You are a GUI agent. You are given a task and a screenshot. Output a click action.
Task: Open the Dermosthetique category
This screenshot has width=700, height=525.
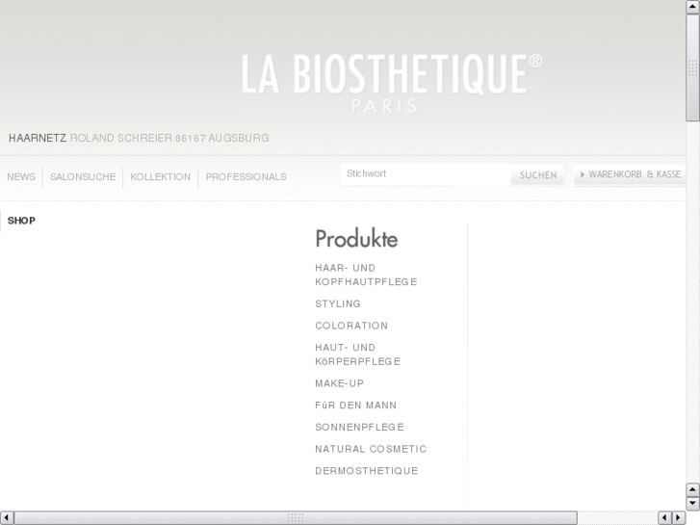click(367, 471)
